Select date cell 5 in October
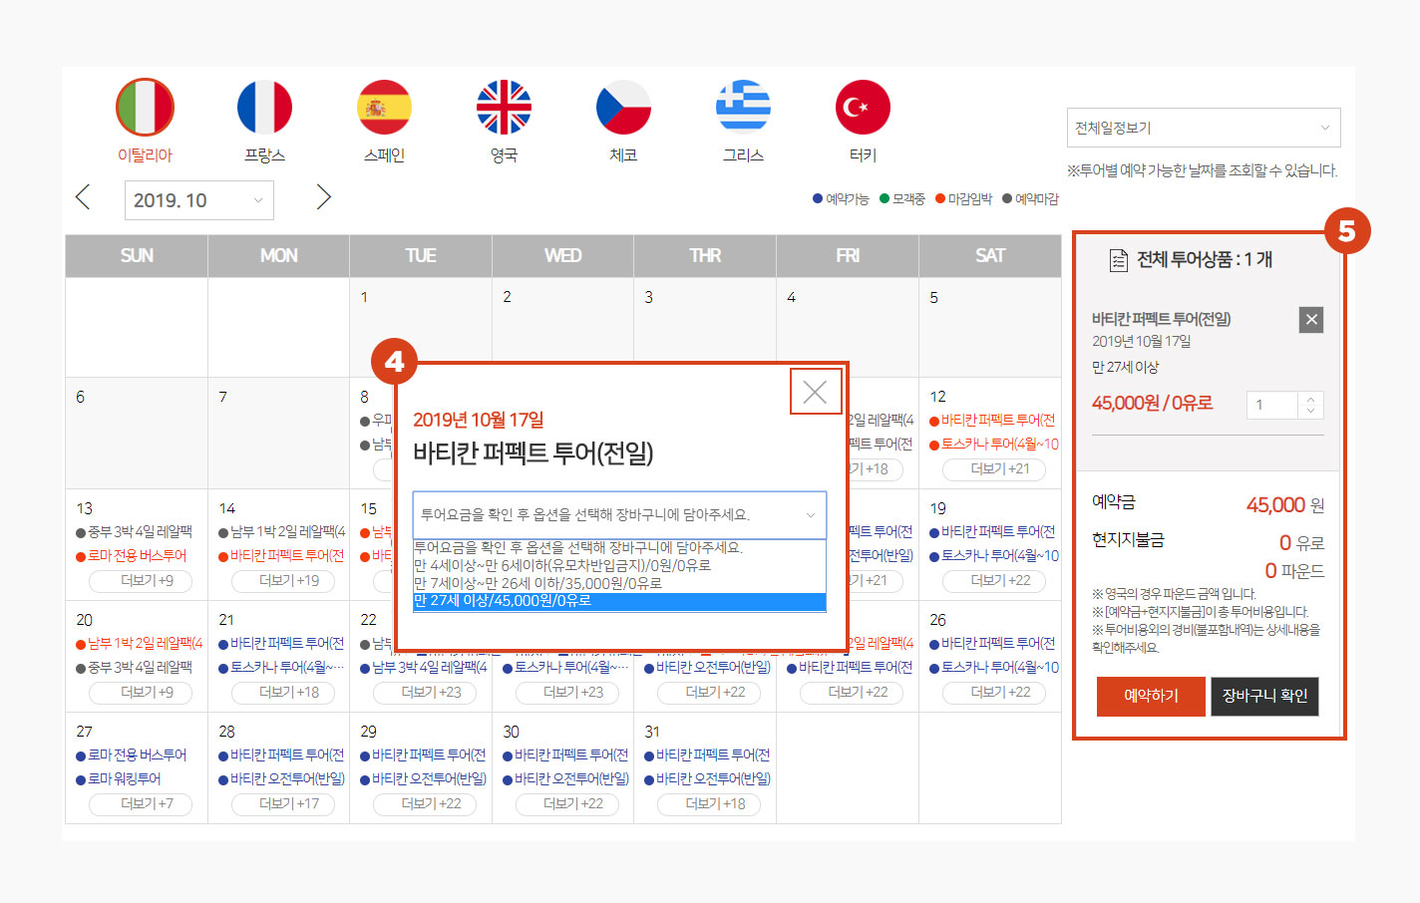 (x=989, y=327)
